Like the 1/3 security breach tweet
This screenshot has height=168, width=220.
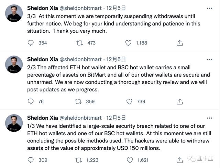point(129,160)
